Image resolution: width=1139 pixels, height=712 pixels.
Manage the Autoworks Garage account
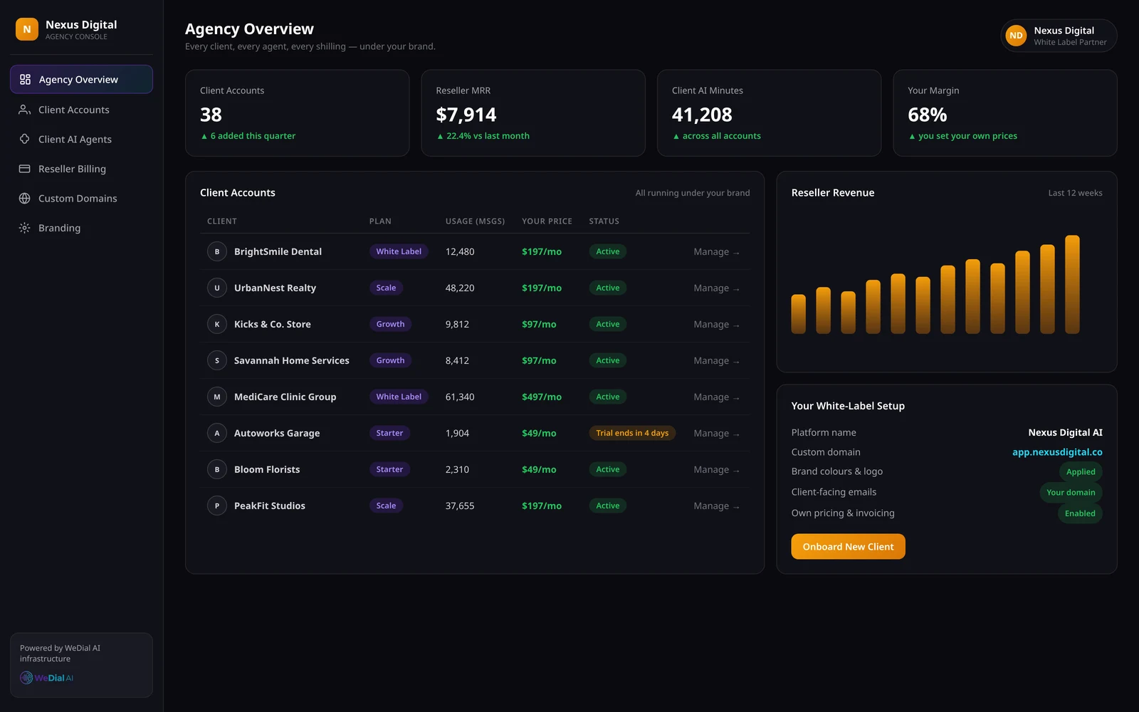pyautogui.click(x=717, y=433)
